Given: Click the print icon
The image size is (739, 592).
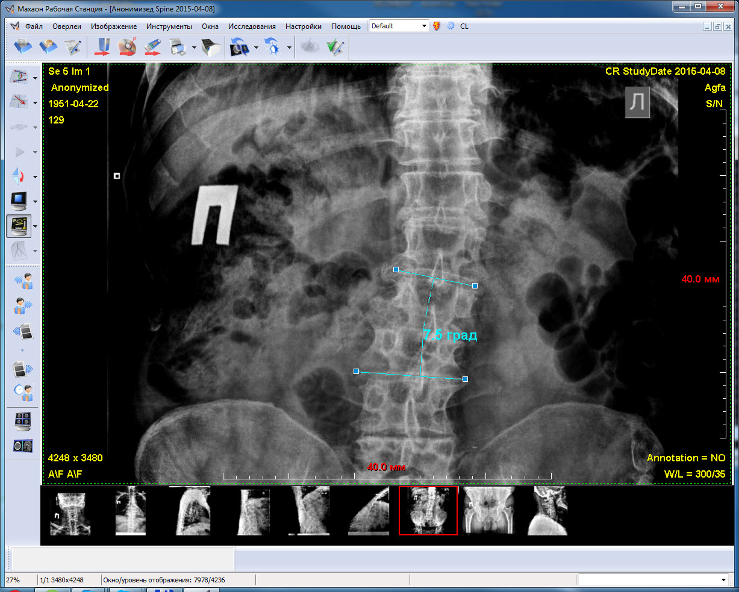Looking at the screenshot, I should (178, 46).
